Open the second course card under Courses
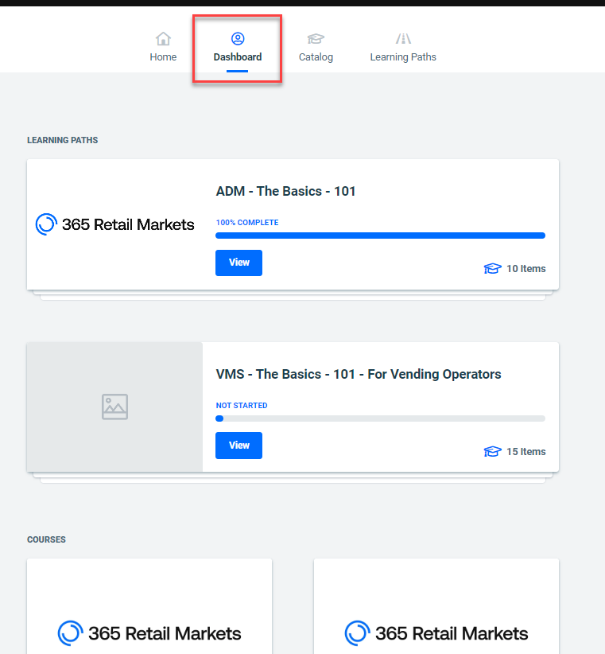The width and height of the screenshot is (605, 654). (436, 606)
